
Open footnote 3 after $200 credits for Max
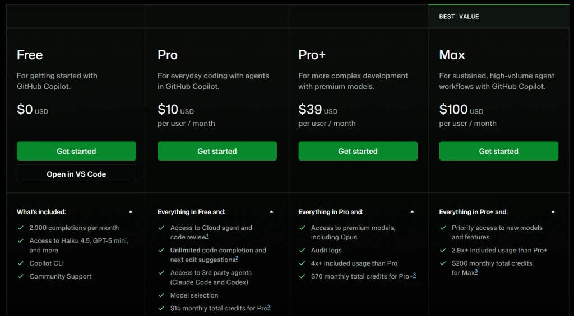[476, 271]
